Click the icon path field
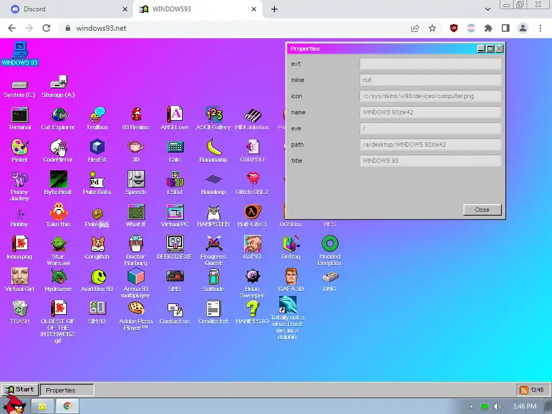Screen dimensions: 552x414 click(430, 96)
